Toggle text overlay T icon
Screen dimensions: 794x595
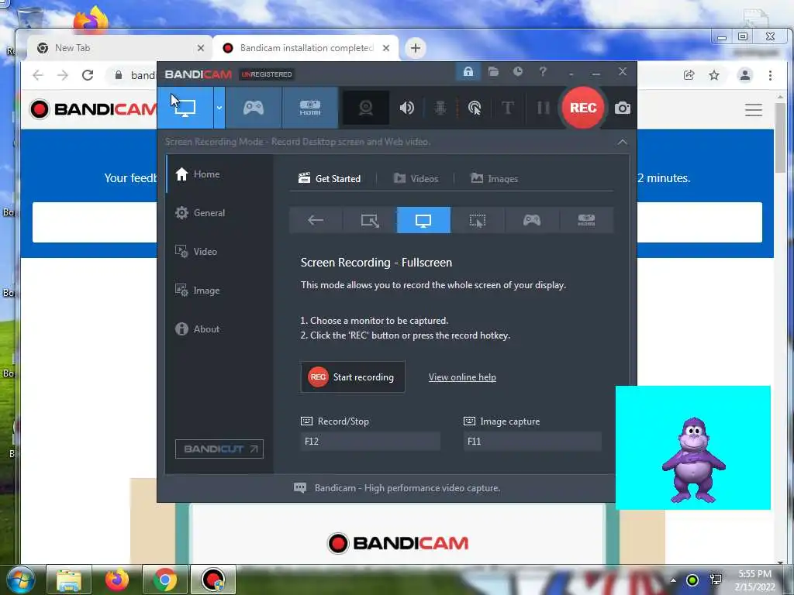[507, 108]
